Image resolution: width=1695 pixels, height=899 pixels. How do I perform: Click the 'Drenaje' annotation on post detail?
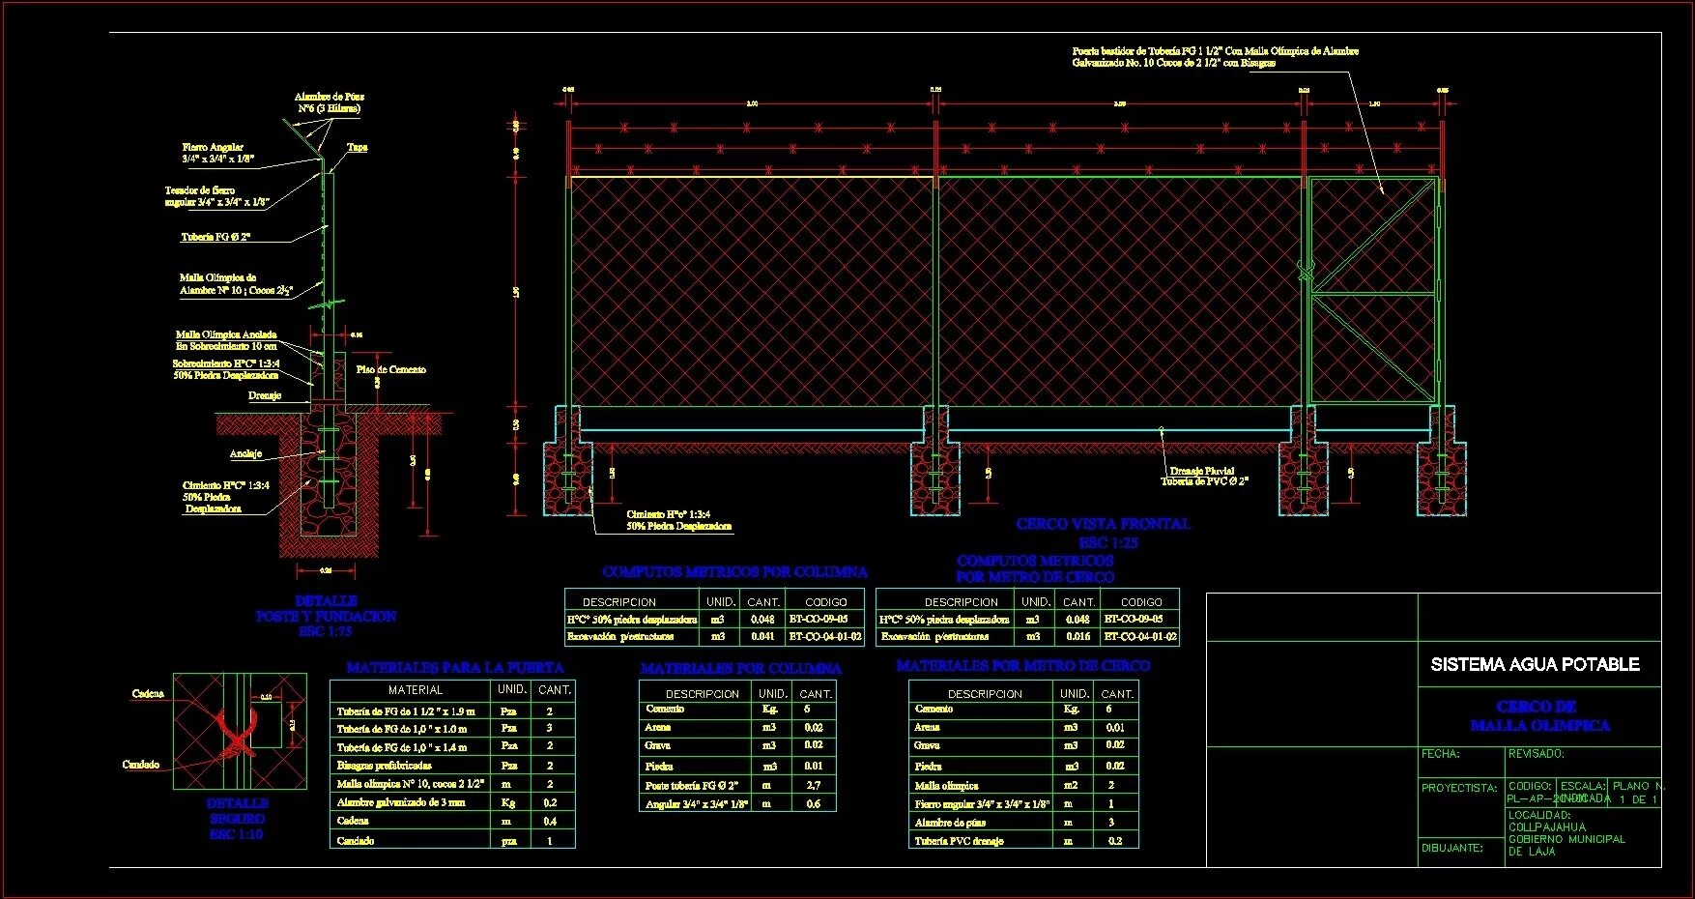coord(264,395)
